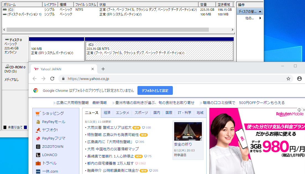Screen dimensions: 305x174
Task: Sort by 容量 column header
Action: [x=207, y=4]
